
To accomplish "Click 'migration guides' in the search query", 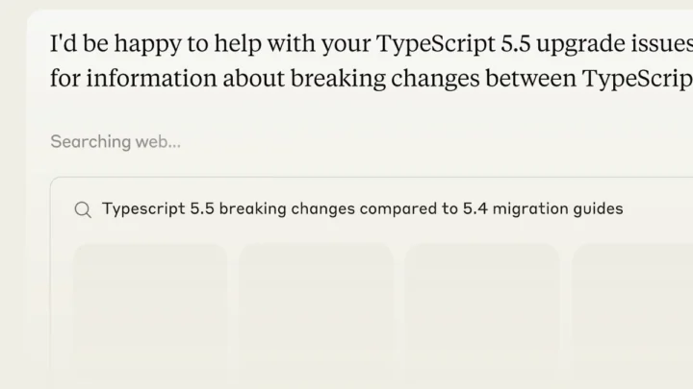I will tap(557, 208).
